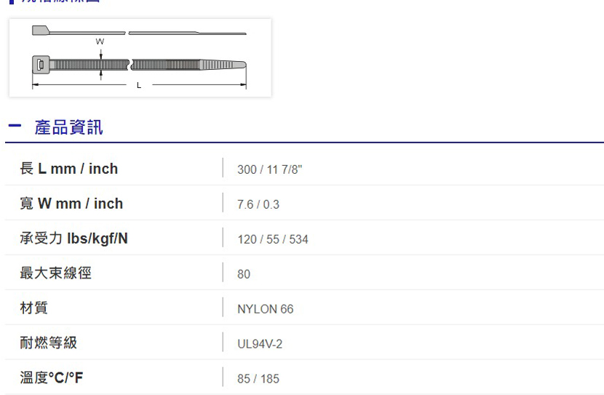Click the L dimension marker in diagram
The width and height of the screenshot is (604, 395).
coord(138,87)
